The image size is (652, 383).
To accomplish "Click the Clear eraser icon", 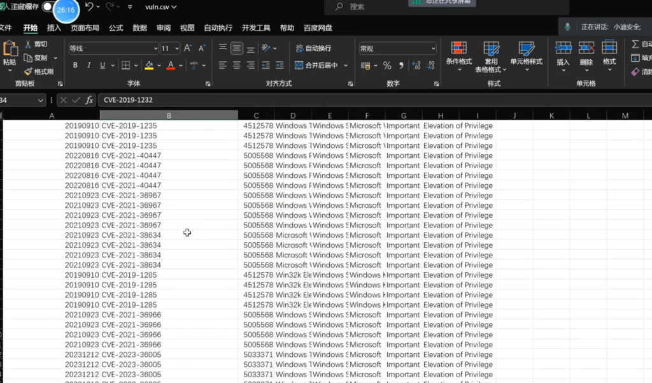I will coord(635,71).
